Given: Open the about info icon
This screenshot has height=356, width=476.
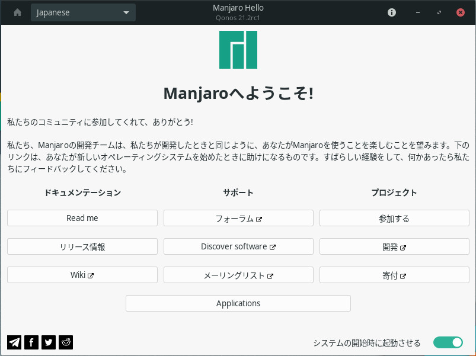Looking at the screenshot, I should [392, 12].
